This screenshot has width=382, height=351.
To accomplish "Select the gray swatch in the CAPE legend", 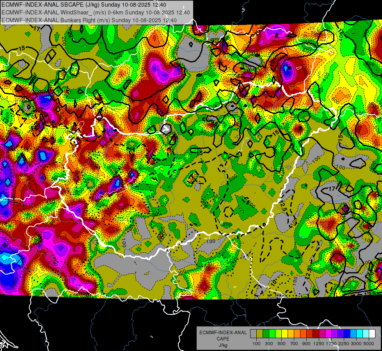I will point(253,333).
